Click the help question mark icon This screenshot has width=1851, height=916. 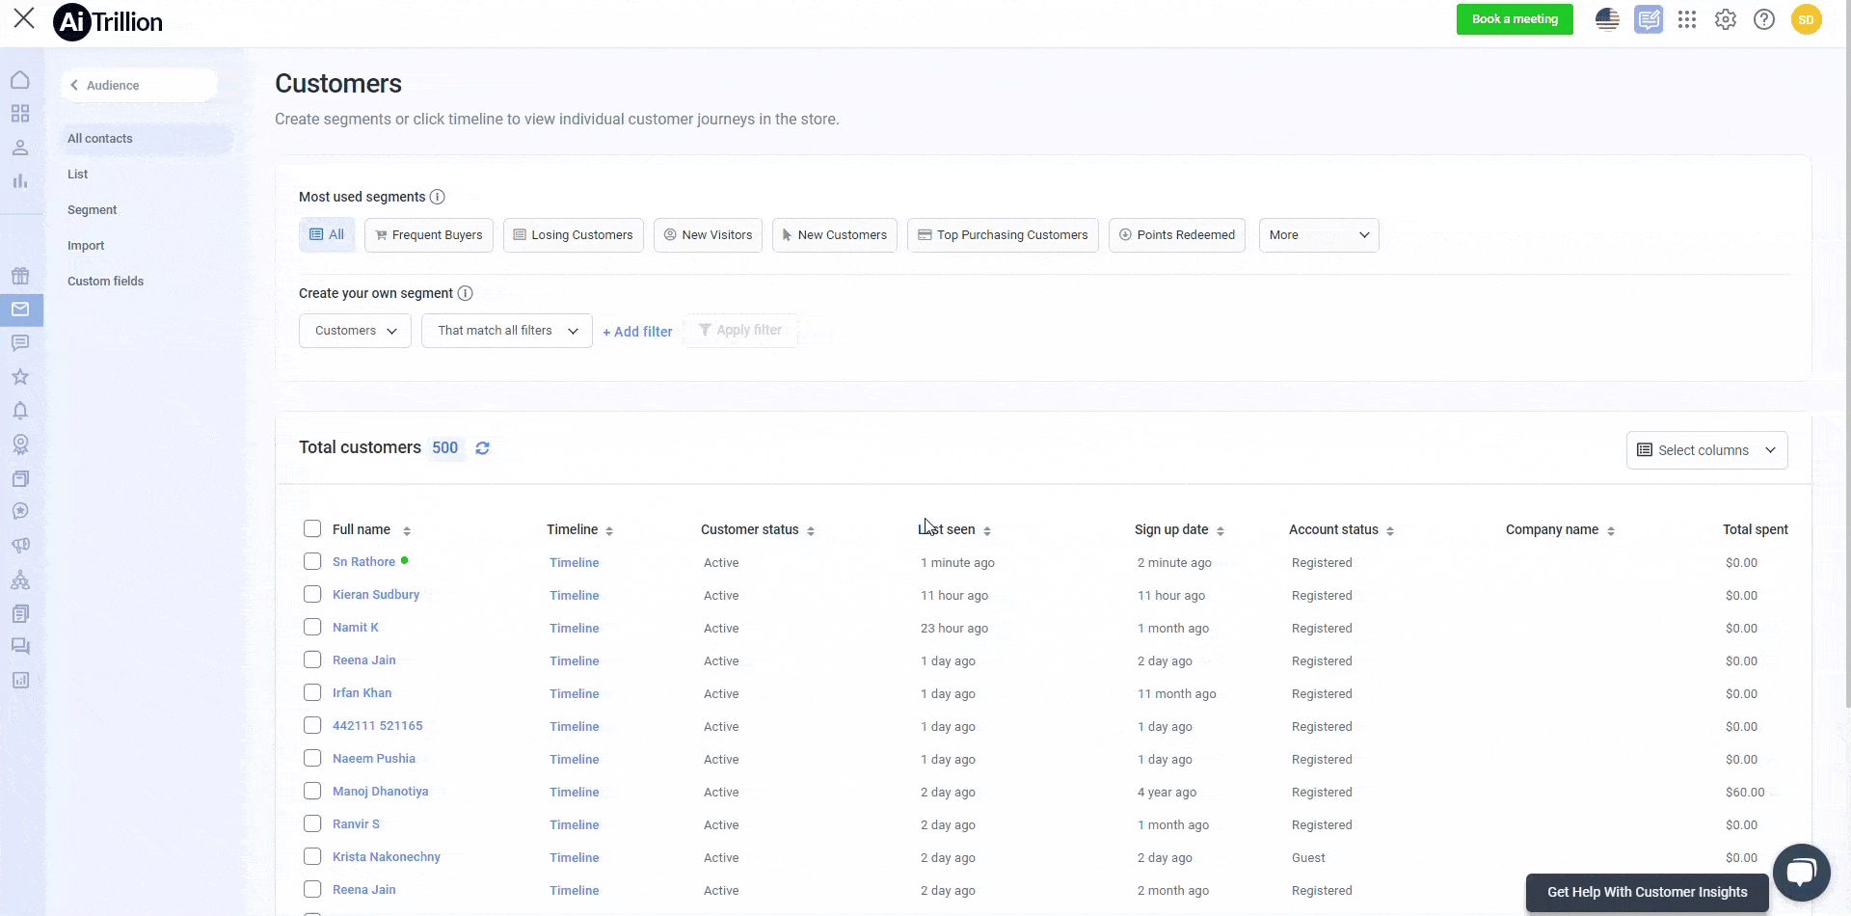[x=1763, y=19]
